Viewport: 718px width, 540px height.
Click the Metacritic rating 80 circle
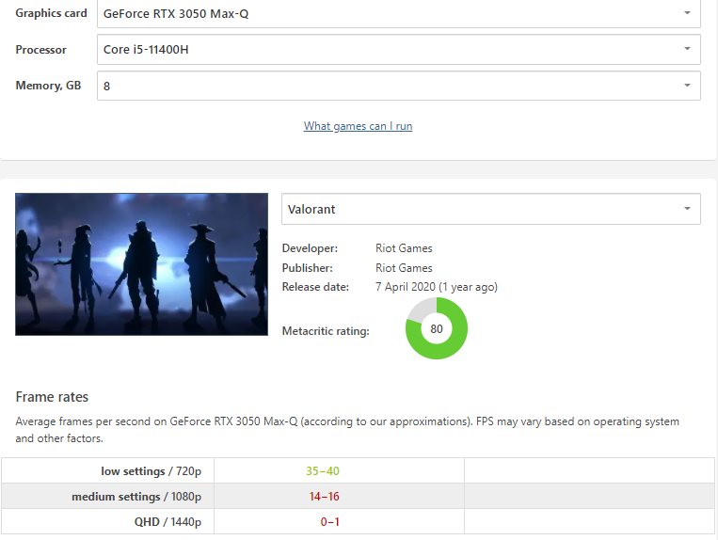pyautogui.click(x=437, y=328)
